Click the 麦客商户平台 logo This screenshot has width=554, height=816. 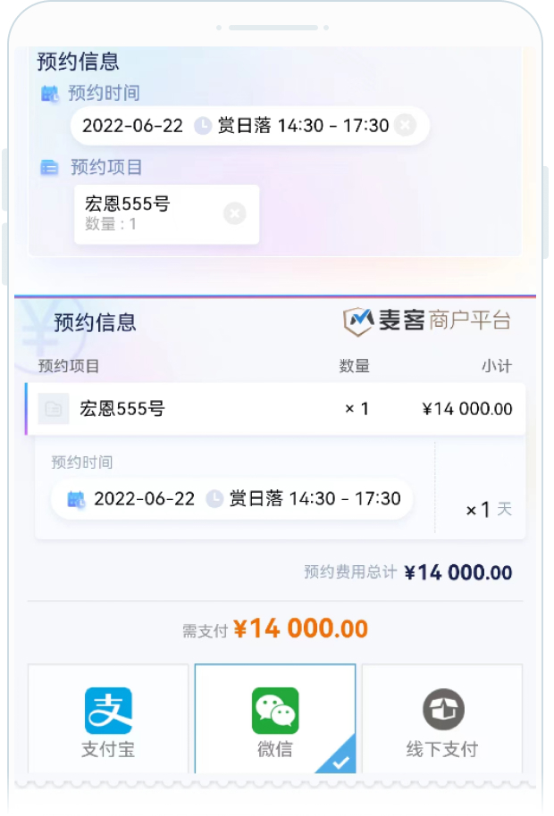tap(428, 321)
